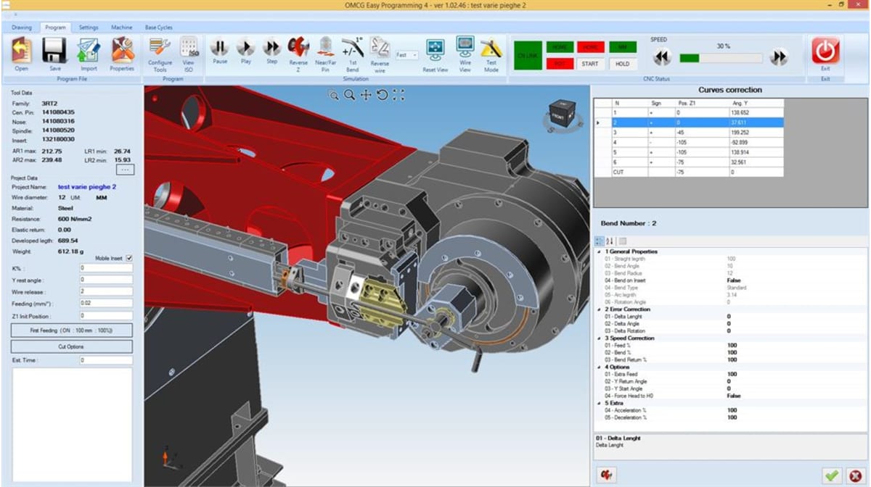Save the program using floppy disk icon
Screen dimensions: 871x487
tap(54, 50)
